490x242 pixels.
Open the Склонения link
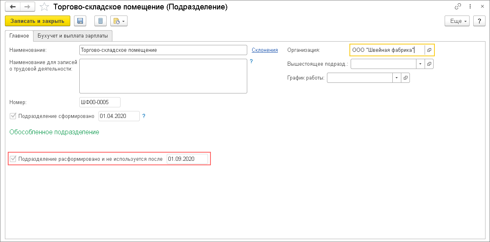264,50
